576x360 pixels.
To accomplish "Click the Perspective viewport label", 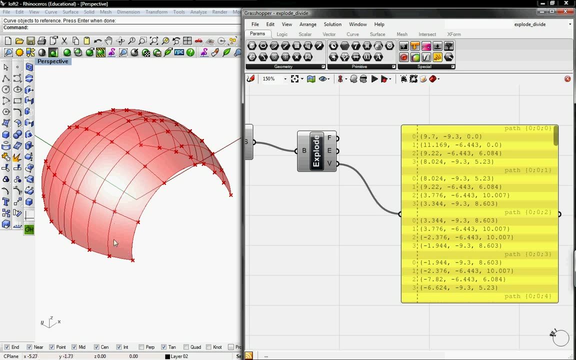I will click(x=52, y=61).
